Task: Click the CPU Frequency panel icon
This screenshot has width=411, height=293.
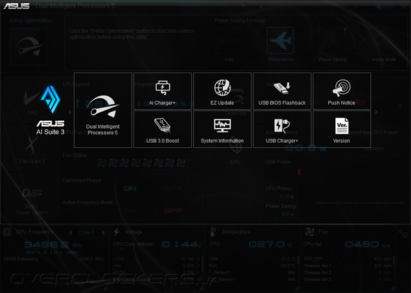Action: pos(7,232)
